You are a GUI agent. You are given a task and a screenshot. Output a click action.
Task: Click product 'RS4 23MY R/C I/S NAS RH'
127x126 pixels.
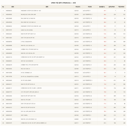(x=28, y=18)
